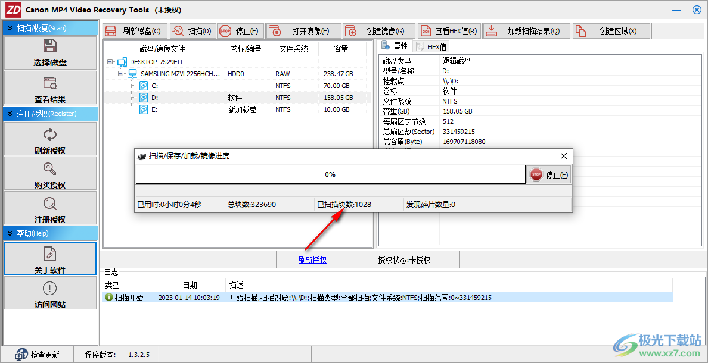Close the scan progress dialog
The image size is (708, 363).
pyautogui.click(x=564, y=156)
